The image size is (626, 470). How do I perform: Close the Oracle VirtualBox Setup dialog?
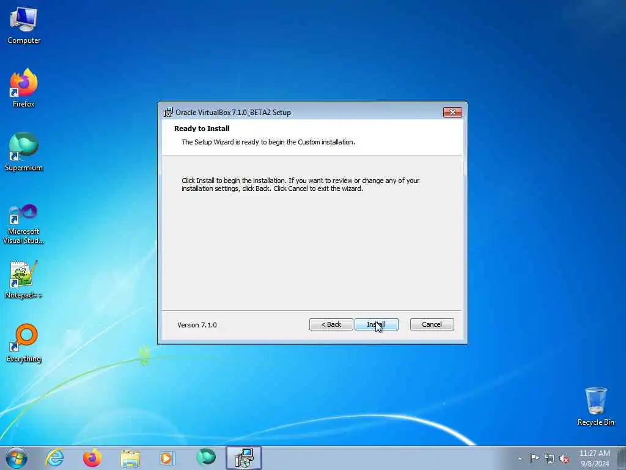[452, 113]
